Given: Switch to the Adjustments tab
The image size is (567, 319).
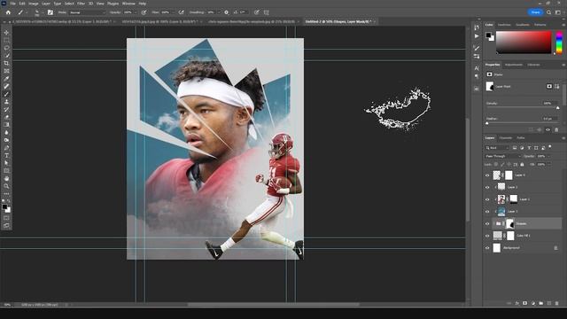Looking at the screenshot, I should [514, 65].
